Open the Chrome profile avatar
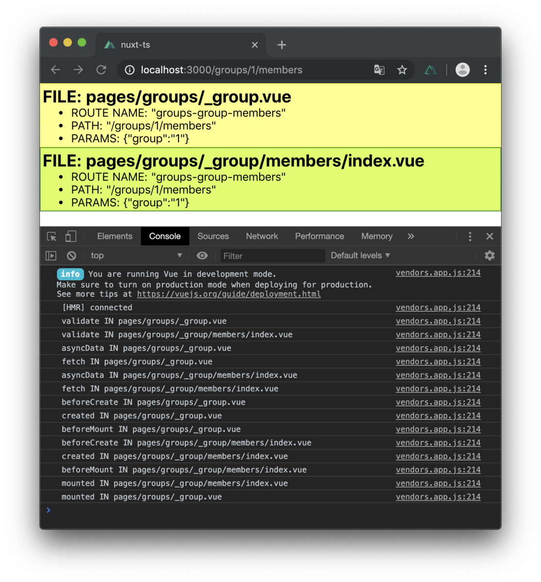This screenshot has width=541, height=582. [x=462, y=70]
